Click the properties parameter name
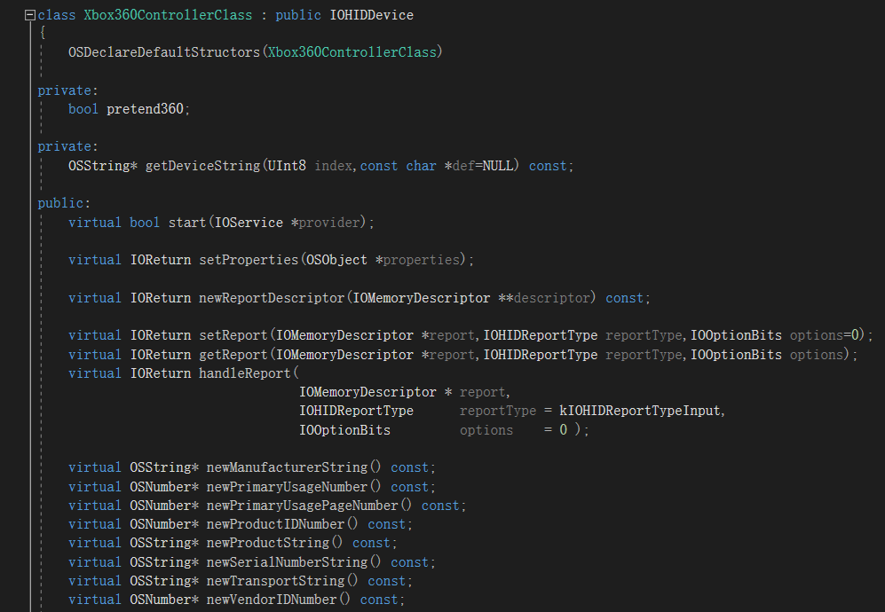 pos(422,260)
